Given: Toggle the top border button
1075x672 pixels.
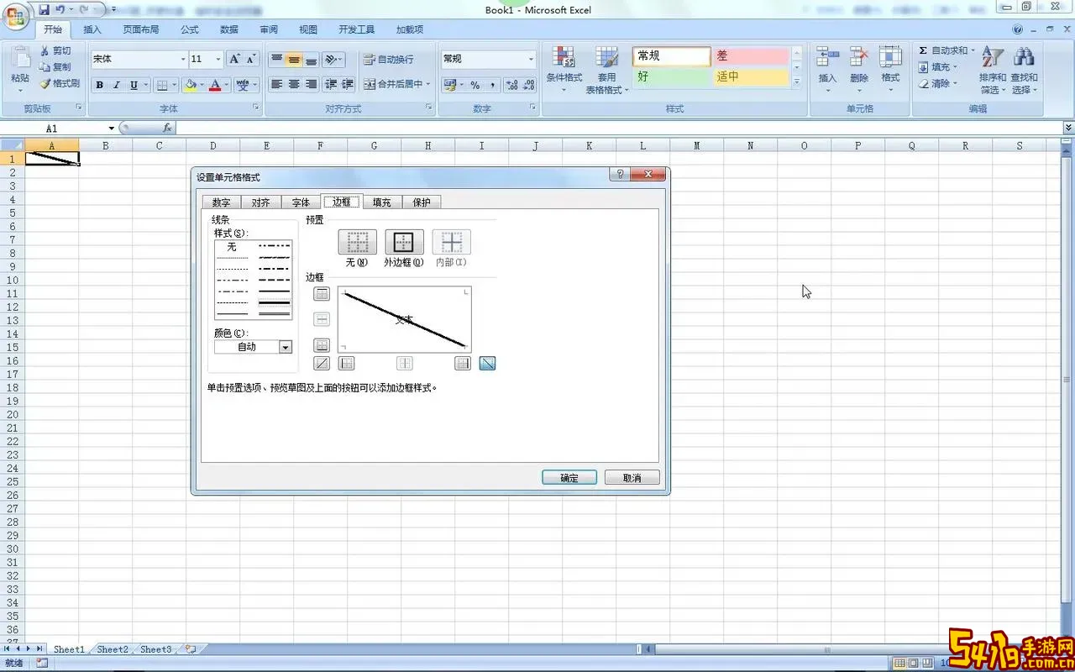Looking at the screenshot, I should (x=321, y=293).
